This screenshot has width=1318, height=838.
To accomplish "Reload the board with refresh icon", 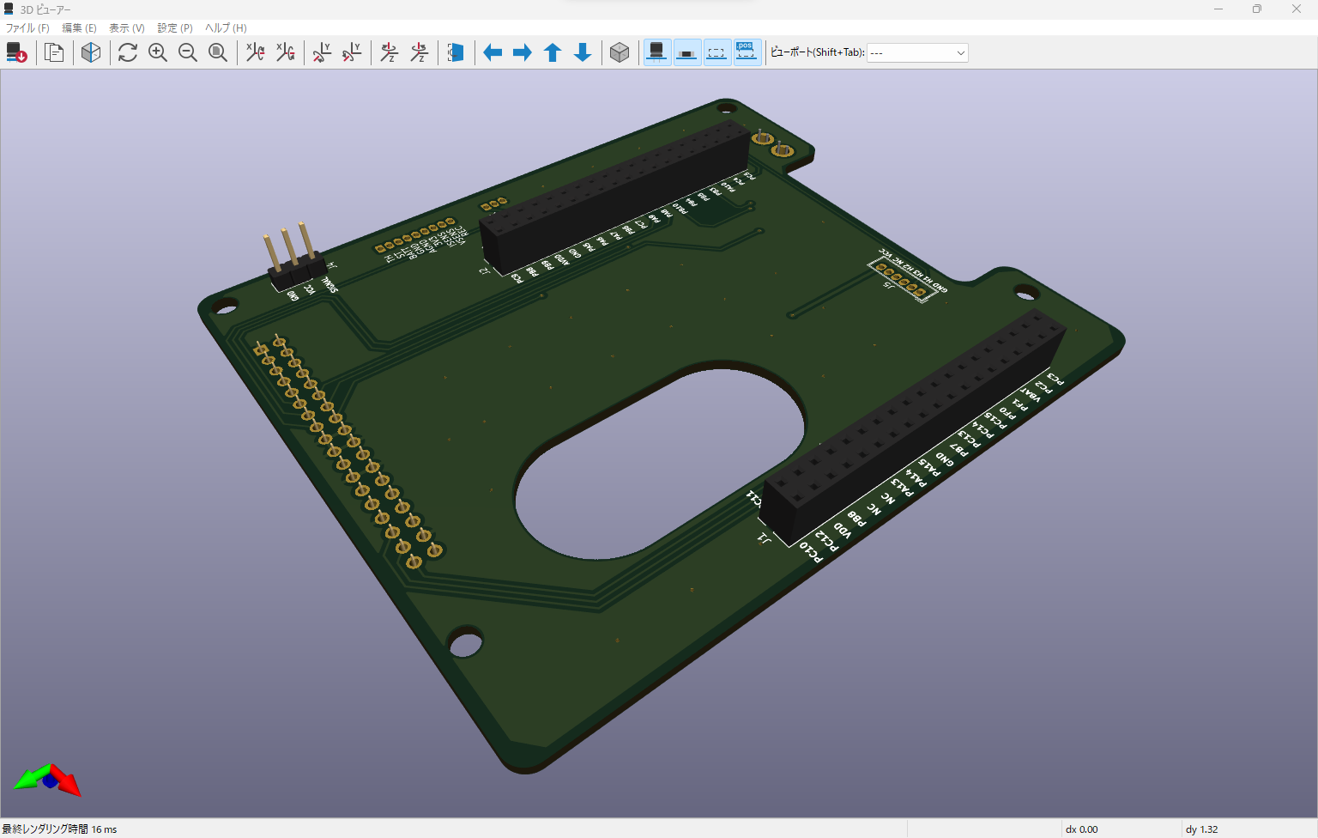I will coord(128,52).
